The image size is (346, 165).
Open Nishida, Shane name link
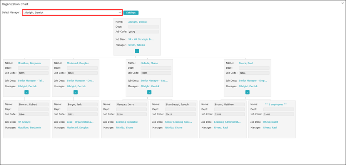tap(149, 63)
